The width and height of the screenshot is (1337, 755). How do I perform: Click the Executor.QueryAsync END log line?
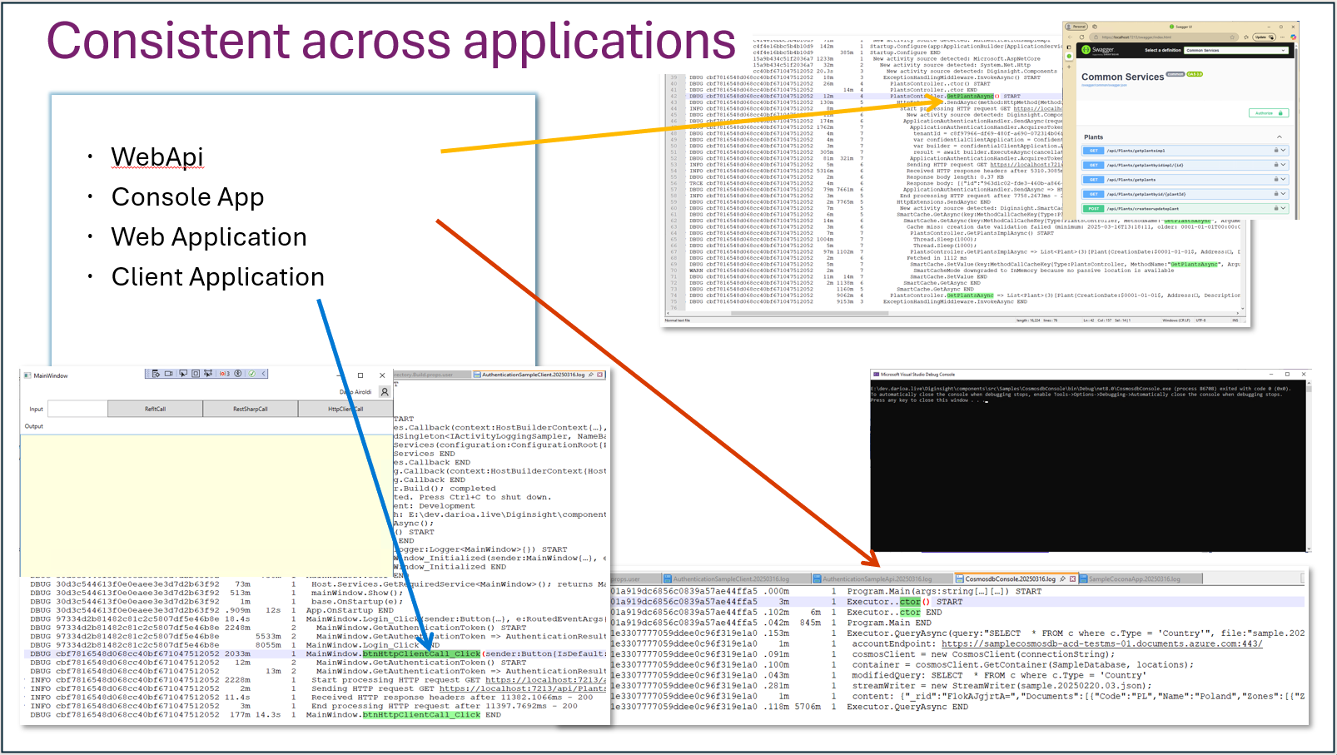pos(907,707)
